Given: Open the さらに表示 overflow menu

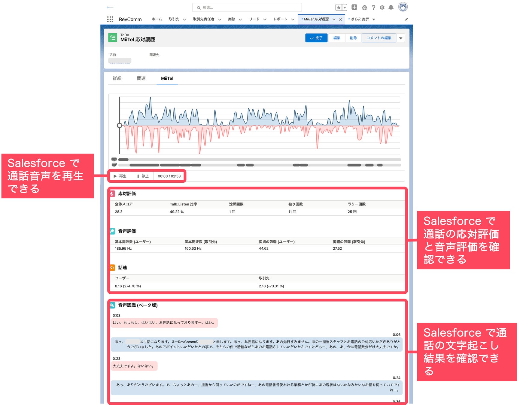Looking at the screenshot, I should coord(362,19).
